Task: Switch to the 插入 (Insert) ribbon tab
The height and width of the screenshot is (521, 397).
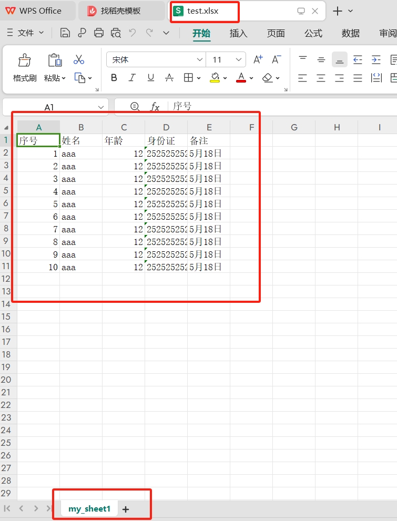Action: coord(238,33)
